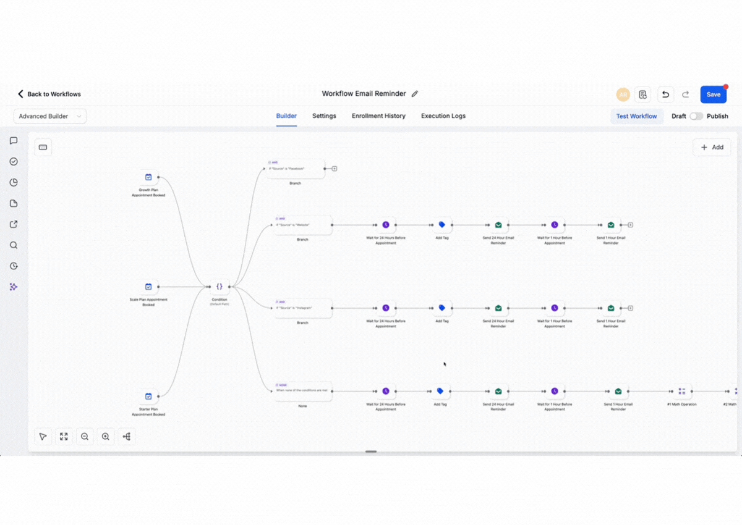Screen dimensions: 742x525
Task: Run Test Workflow
Action: tap(637, 115)
